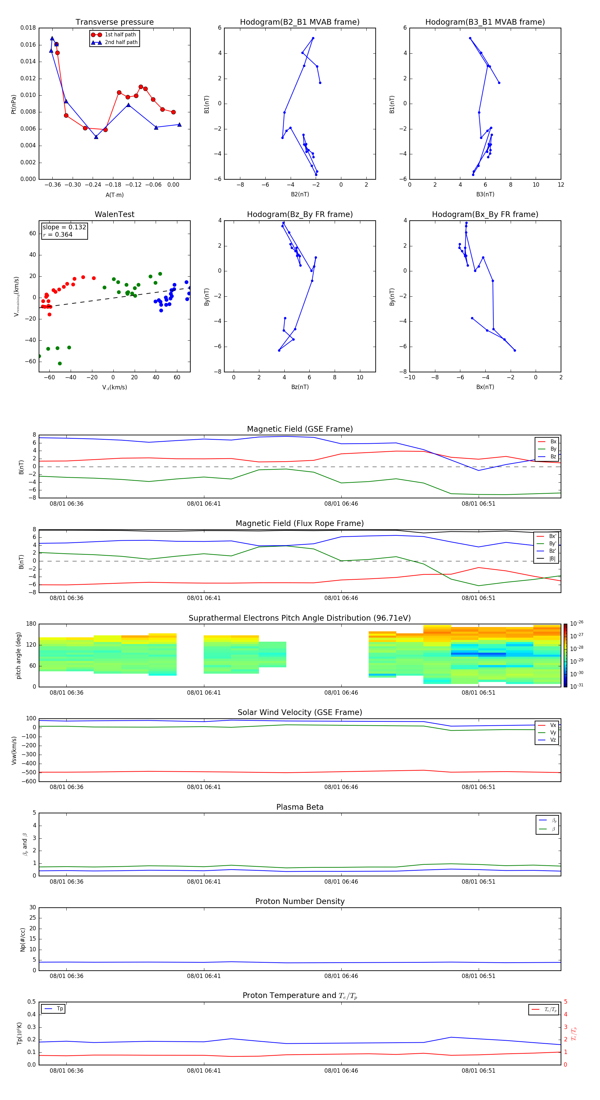
Task: Select the red "Te/Tp" legend entry
Action: (544, 1009)
